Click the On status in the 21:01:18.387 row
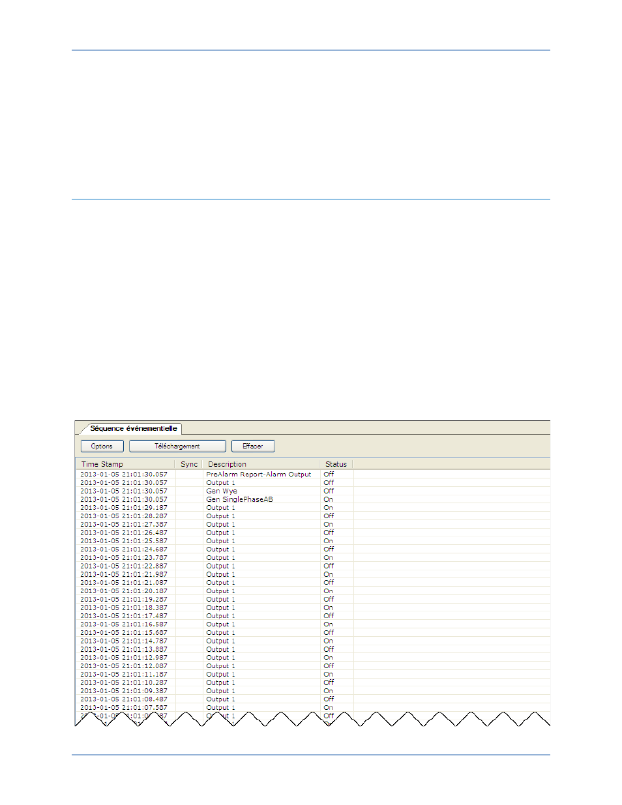This screenshot has height=805, width=622. (x=328, y=607)
